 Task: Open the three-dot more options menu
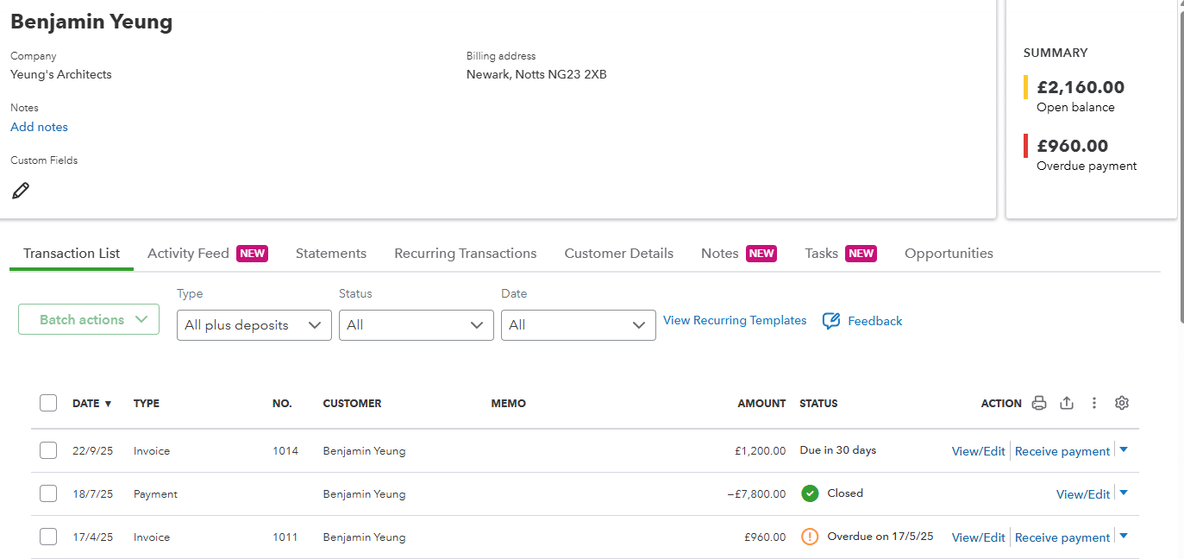pyautogui.click(x=1094, y=403)
